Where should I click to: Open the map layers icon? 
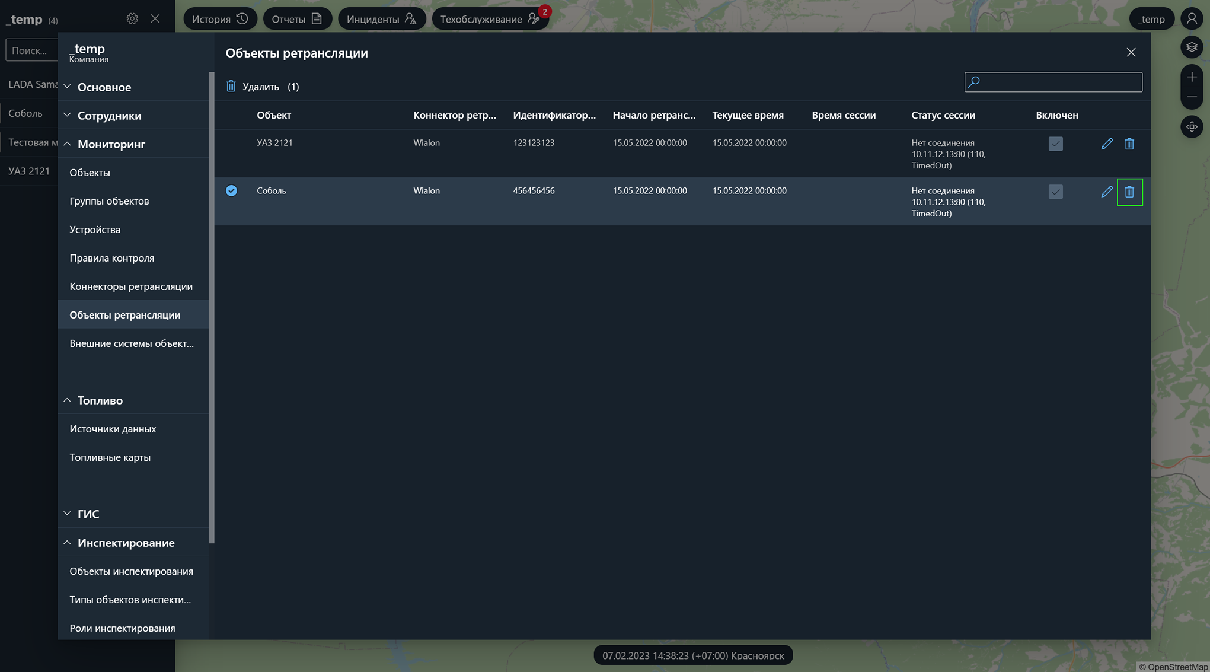click(x=1192, y=47)
